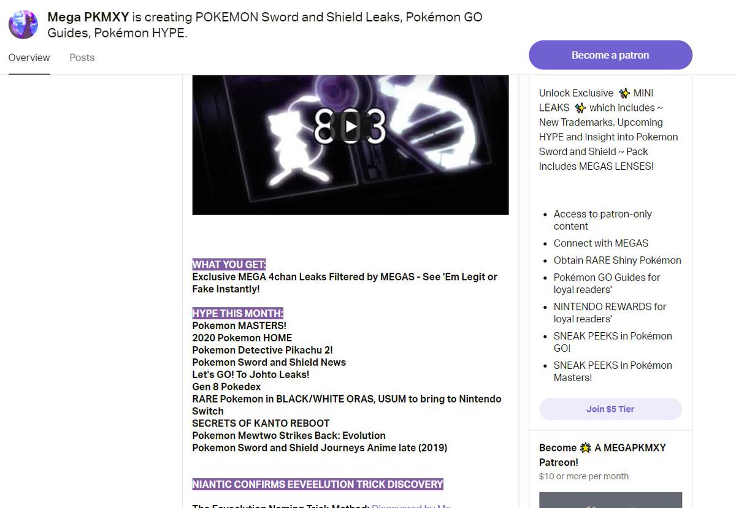Play the 803 video

(x=350, y=127)
